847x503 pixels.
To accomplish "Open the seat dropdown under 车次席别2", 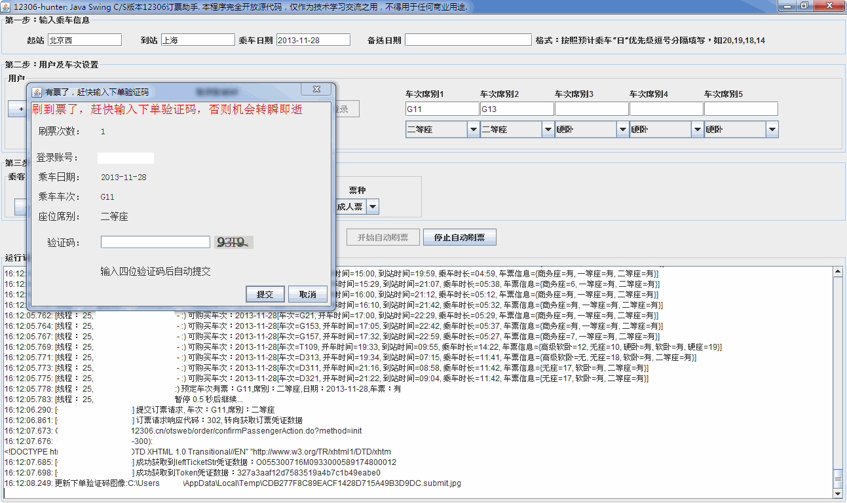I will (x=517, y=130).
